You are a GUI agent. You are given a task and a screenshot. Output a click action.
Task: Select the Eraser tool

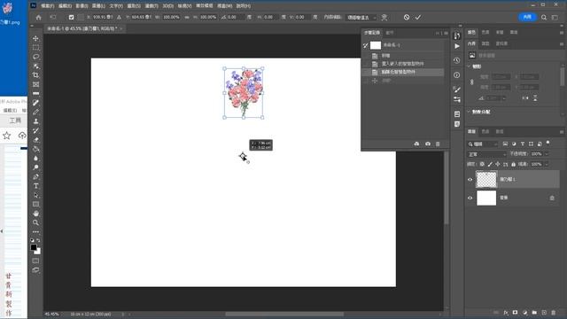[x=35, y=140]
